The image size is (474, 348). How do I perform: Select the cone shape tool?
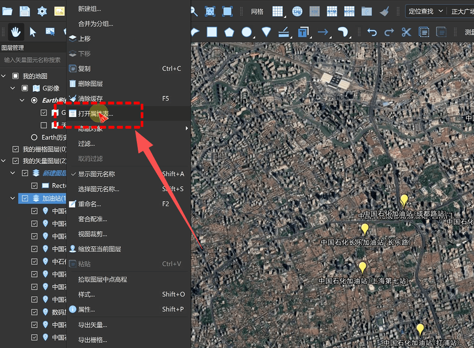click(x=266, y=32)
